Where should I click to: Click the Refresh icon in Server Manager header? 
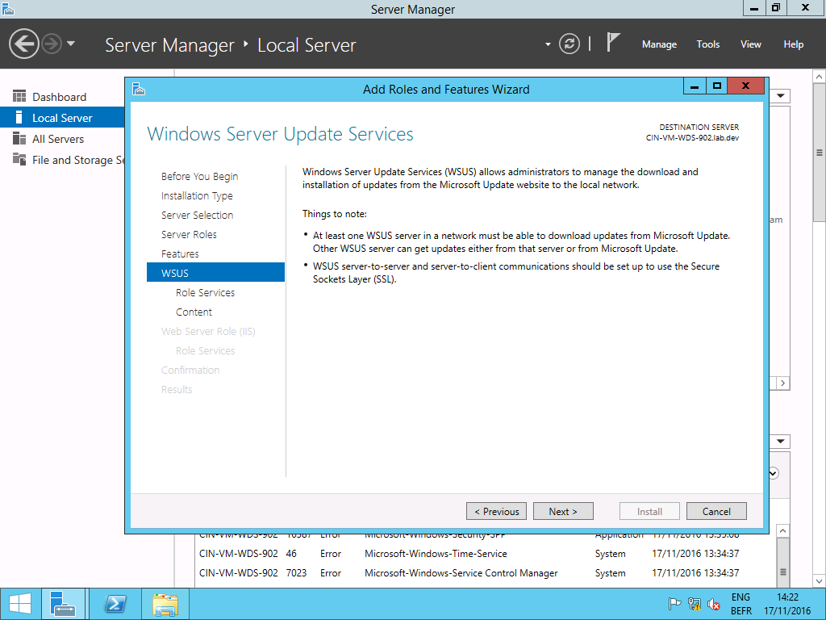(x=569, y=44)
